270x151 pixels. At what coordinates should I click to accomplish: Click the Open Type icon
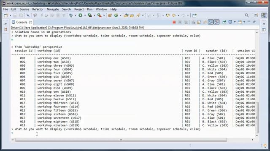coord(126,16)
